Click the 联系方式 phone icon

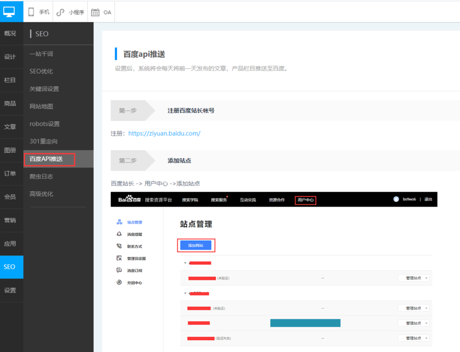(x=119, y=246)
